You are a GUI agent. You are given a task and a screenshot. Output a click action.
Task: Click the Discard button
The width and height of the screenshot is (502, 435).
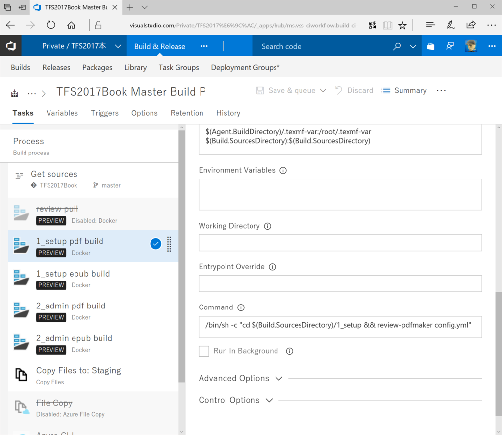coord(354,91)
